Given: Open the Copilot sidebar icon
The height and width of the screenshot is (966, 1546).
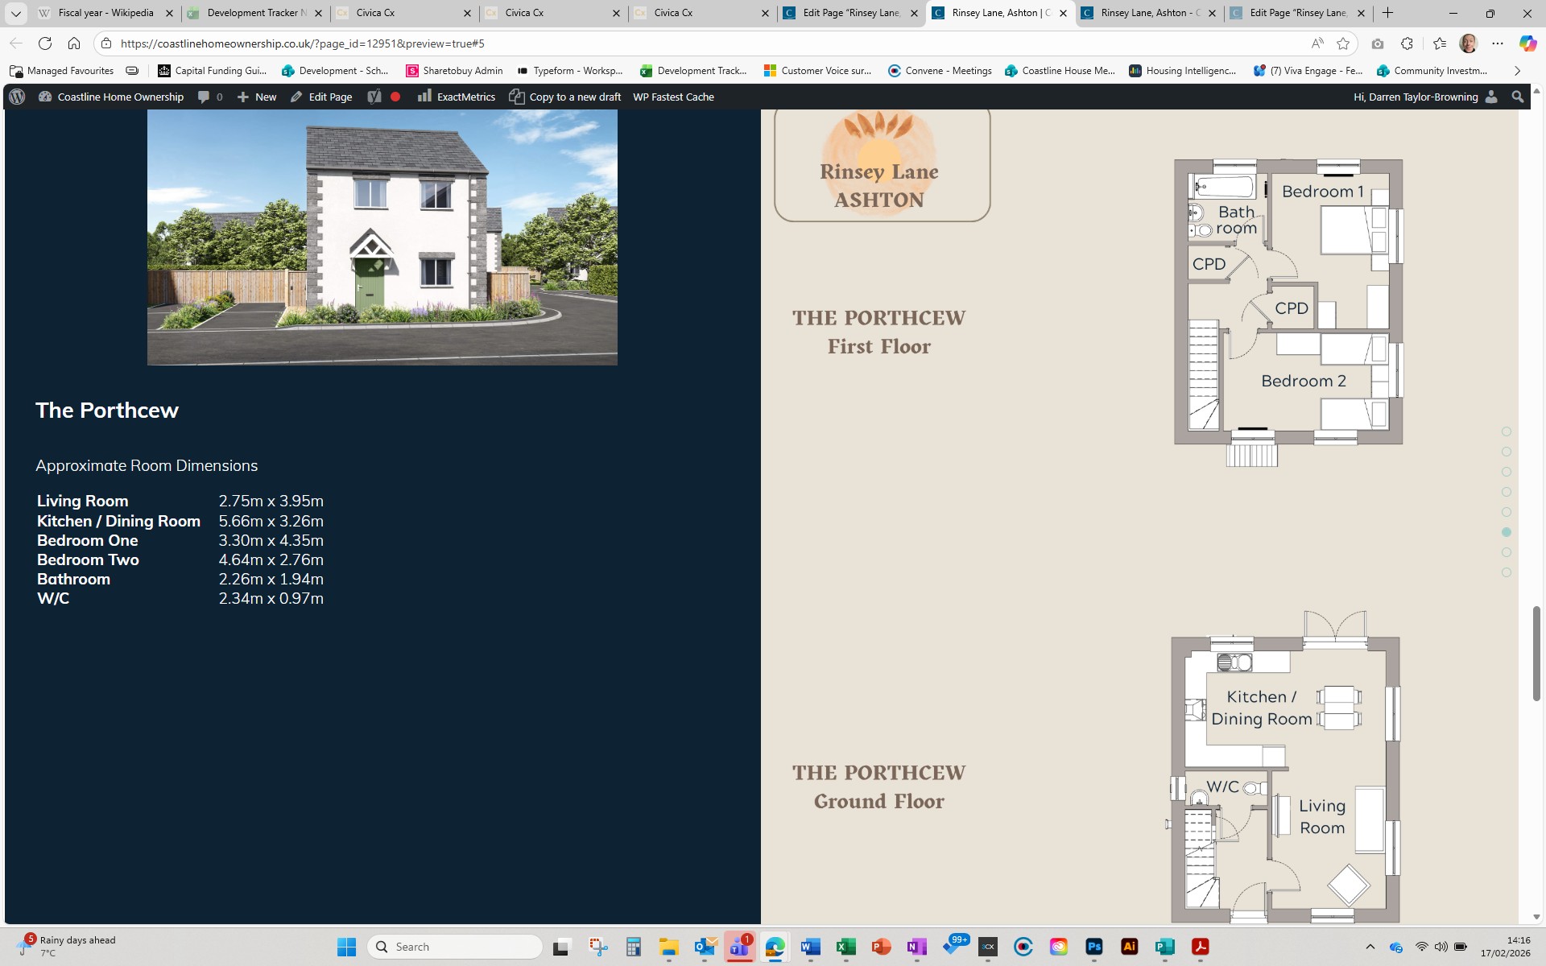Looking at the screenshot, I should click(x=1527, y=43).
